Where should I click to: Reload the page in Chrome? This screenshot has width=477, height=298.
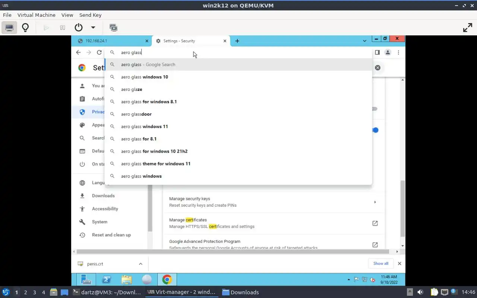coord(99,53)
